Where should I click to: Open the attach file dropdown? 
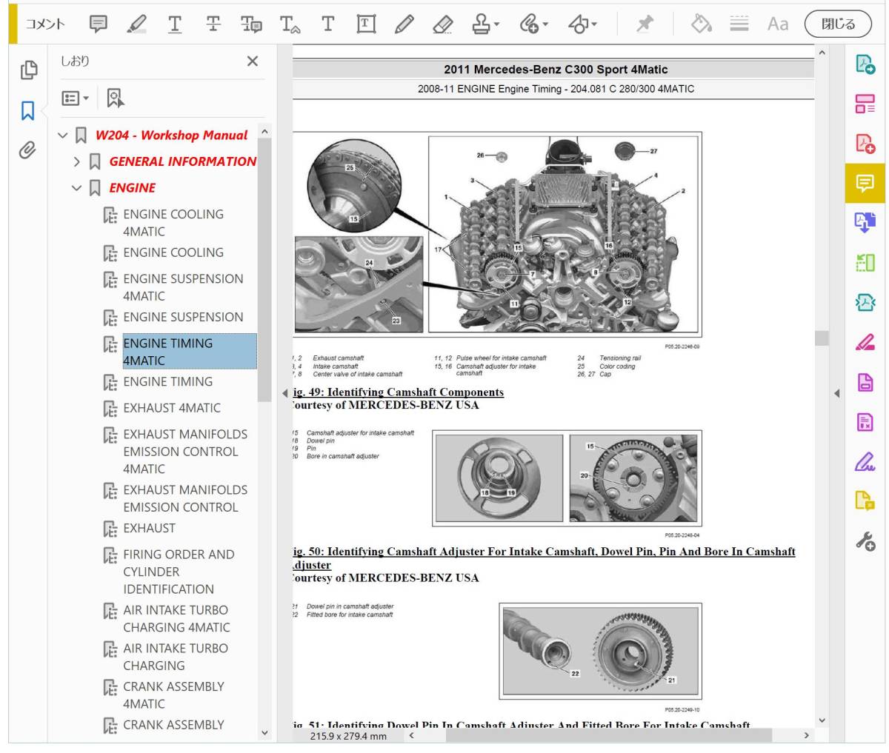pyautogui.click(x=533, y=24)
